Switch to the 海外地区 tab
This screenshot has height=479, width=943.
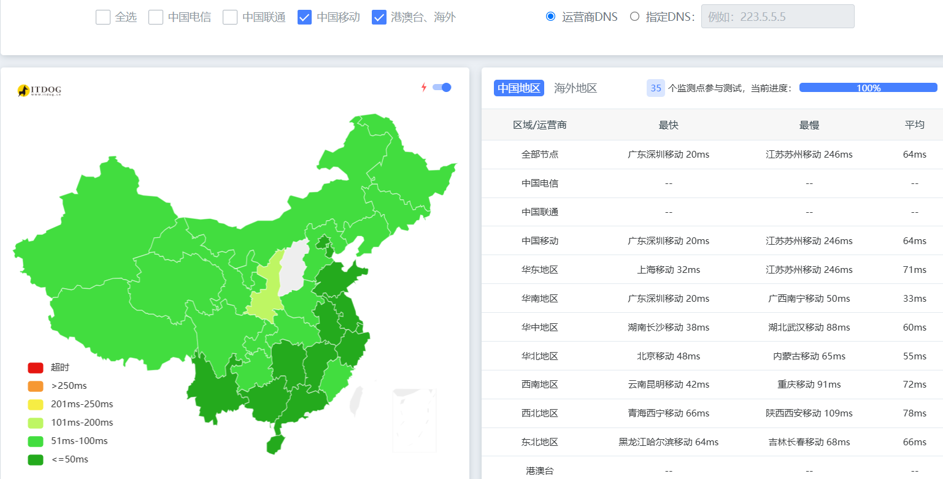[x=575, y=88]
